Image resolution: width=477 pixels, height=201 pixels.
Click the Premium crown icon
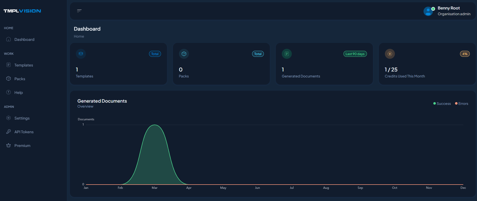pos(8,145)
